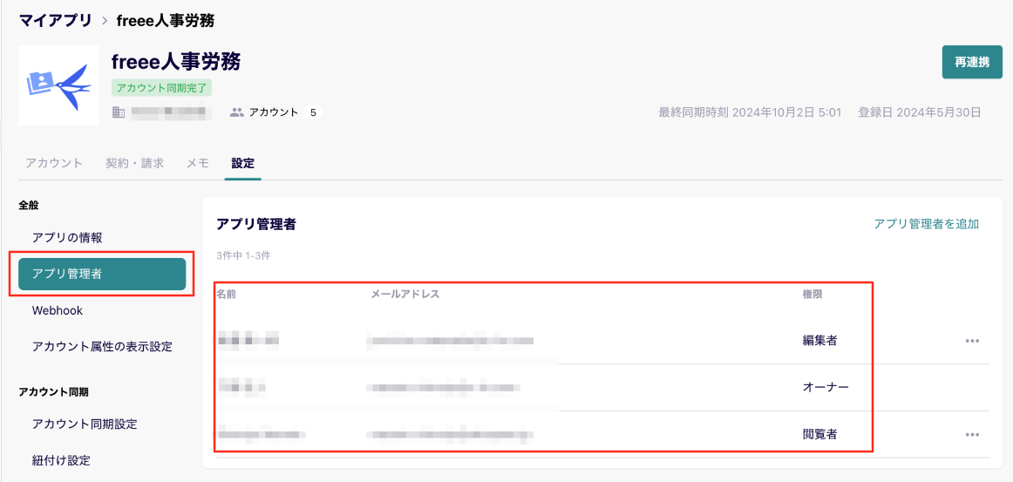Click the blurred company name beside building icon
This screenshot has width=1013, height=482.
[171, 112]
